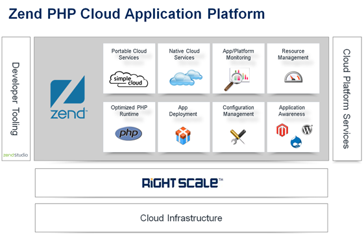The width and height of the screenshot is (364, 234).
Task: Click the Zend PHP Cloud Application Platform title
Action: (136, 14)
